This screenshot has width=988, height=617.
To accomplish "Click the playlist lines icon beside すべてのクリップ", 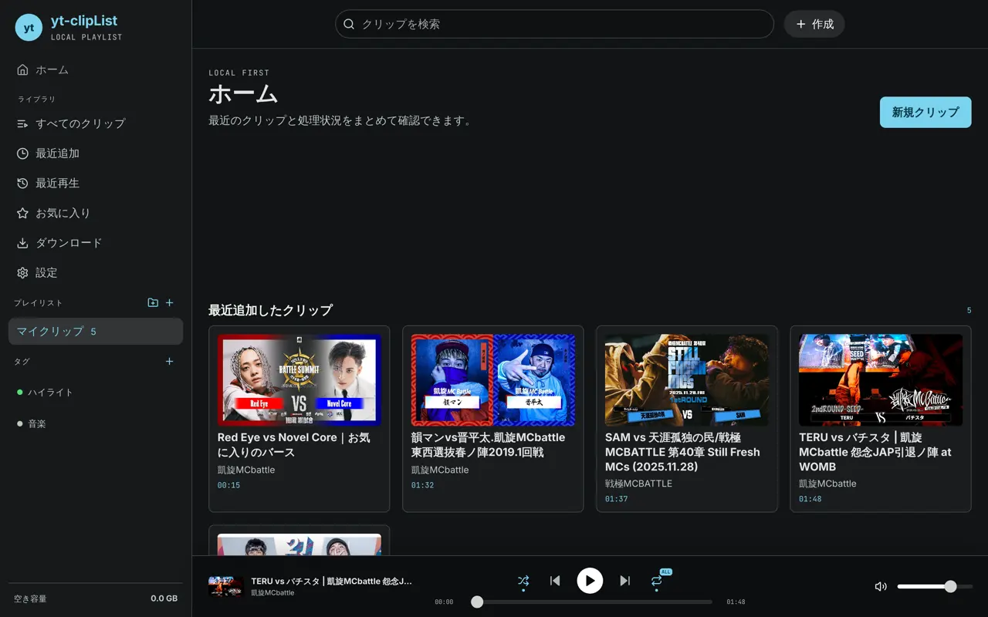I will point(22,123).
